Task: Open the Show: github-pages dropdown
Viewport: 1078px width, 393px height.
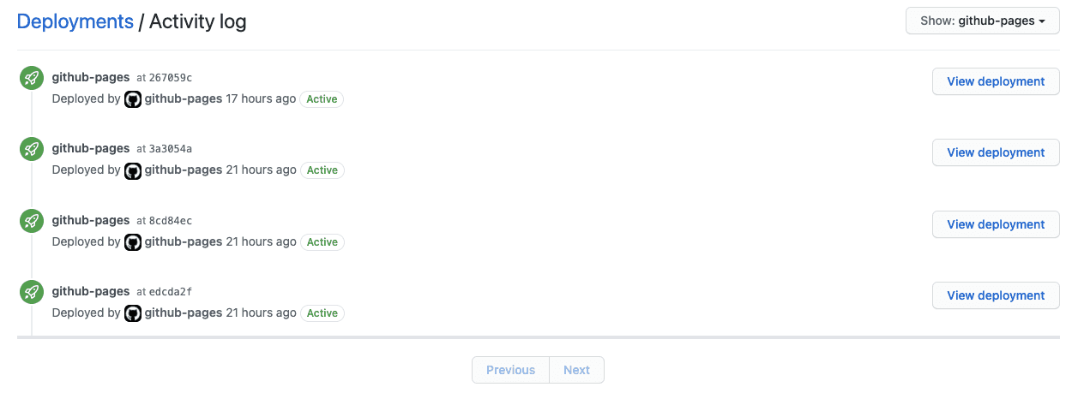Action: (982, 21)
